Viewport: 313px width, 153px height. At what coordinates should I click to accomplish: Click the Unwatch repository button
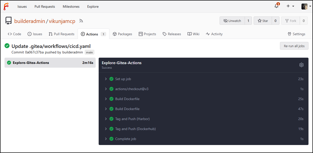coord(232,21)
